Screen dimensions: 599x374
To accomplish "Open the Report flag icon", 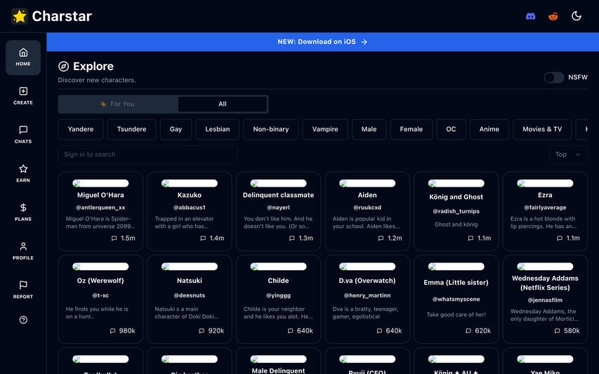I will (x=23, y=289).
